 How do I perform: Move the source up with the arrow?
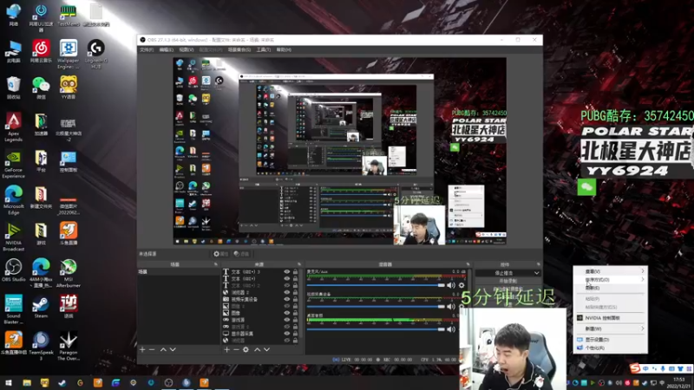click(257, 349)
